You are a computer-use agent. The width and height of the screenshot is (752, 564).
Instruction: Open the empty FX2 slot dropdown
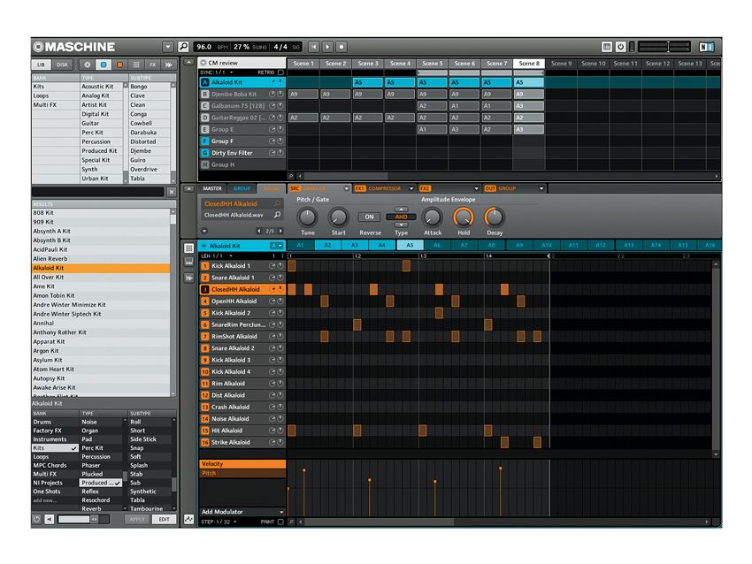coord(476,188)
